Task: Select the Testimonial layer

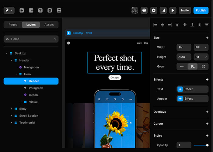Action: 27,123
